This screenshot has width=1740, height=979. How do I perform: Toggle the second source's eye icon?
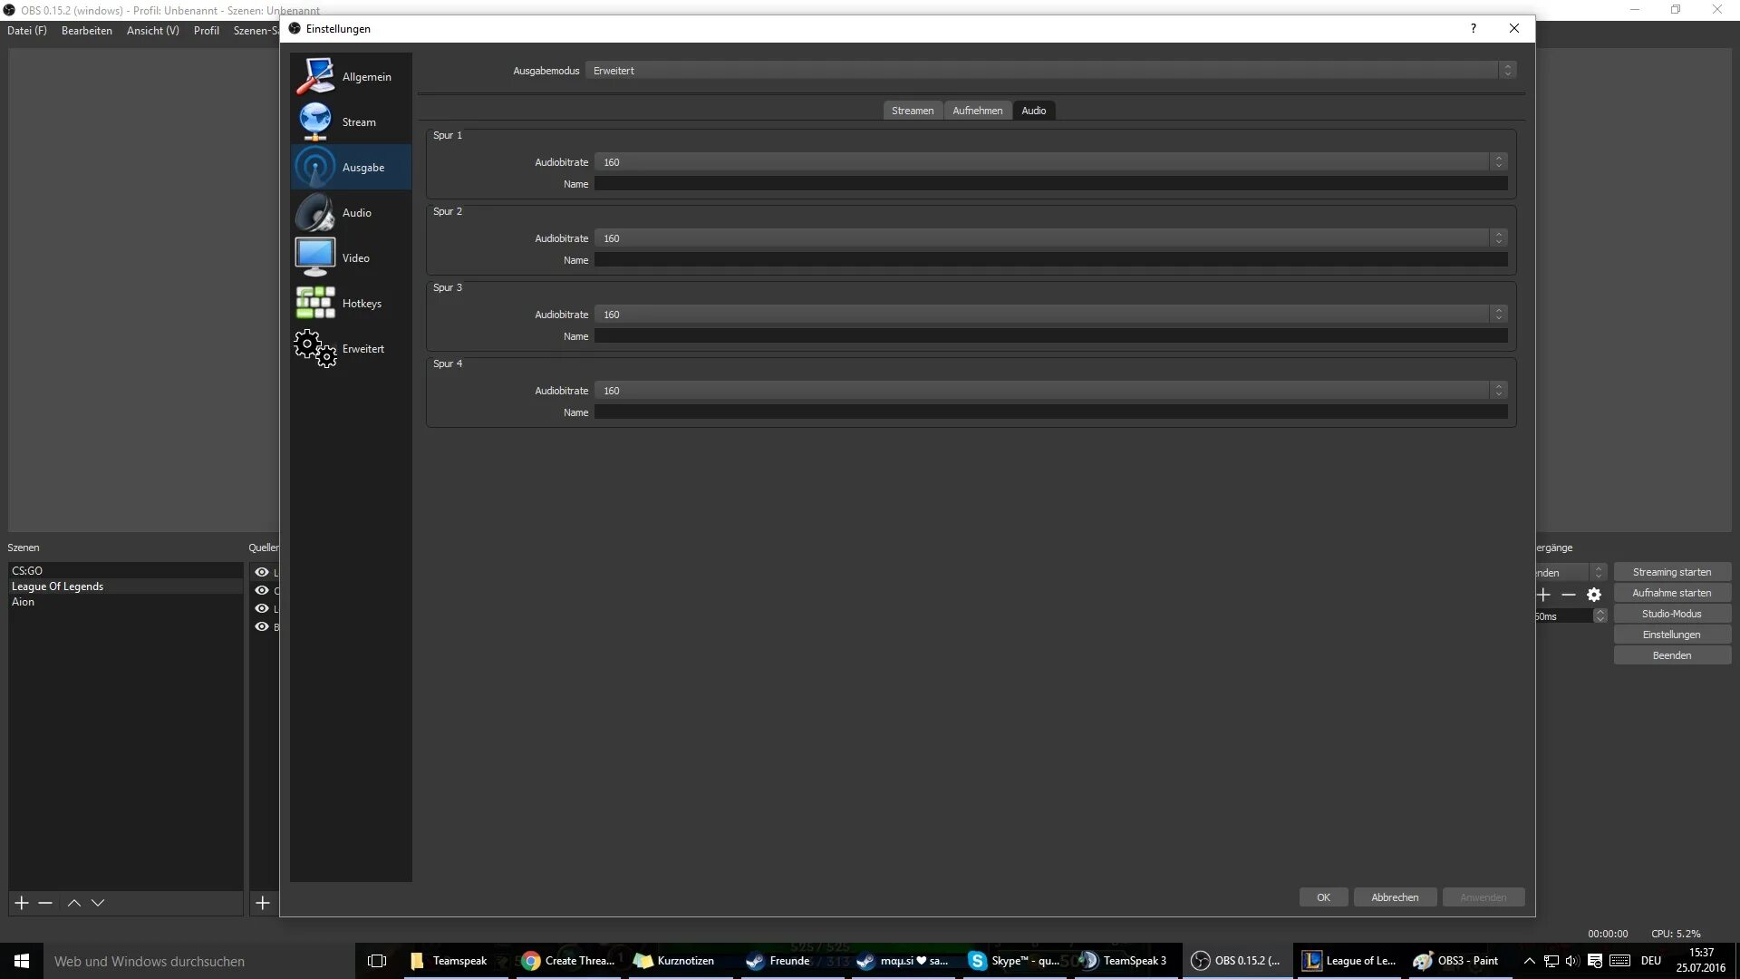point(263,590)
